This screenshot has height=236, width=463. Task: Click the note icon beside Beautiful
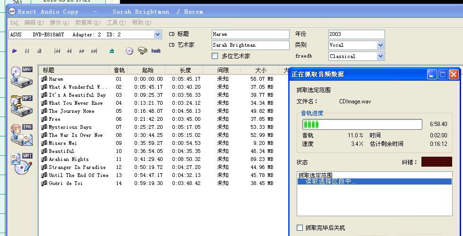click(x=44, y=151)
